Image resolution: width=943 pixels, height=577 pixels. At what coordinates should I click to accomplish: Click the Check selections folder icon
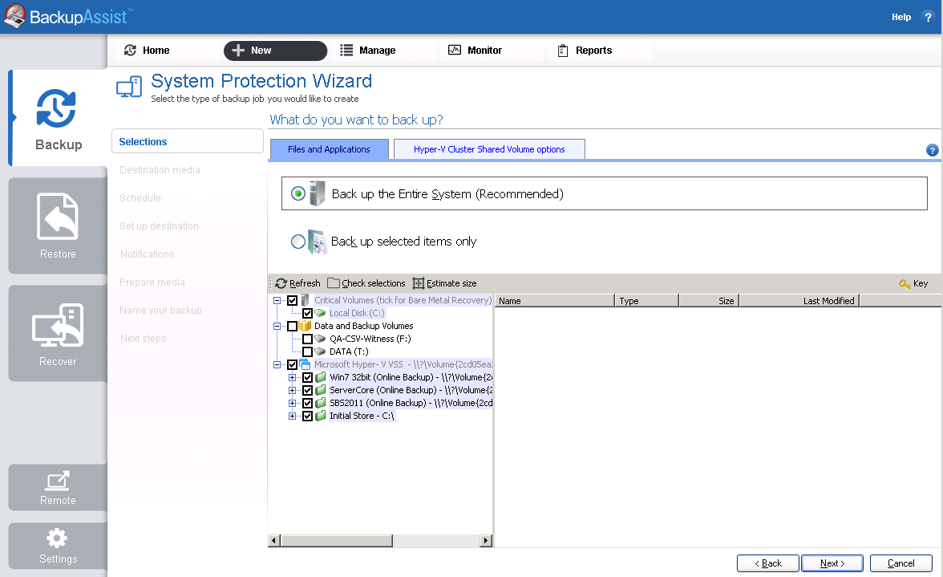[334, 282]
